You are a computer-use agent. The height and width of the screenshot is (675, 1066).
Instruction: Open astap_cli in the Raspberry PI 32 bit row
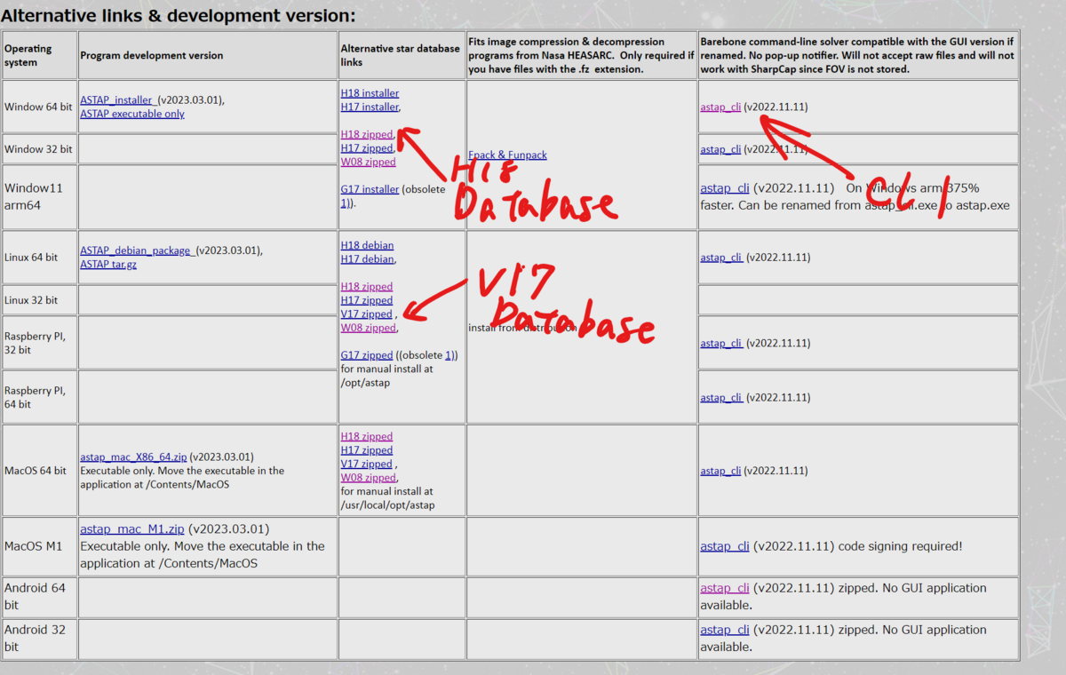(x=720, y=343)
